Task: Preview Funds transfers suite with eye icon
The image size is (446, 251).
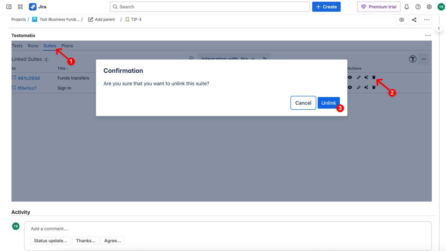Action: pyautogui.click(x=350, y=77)
